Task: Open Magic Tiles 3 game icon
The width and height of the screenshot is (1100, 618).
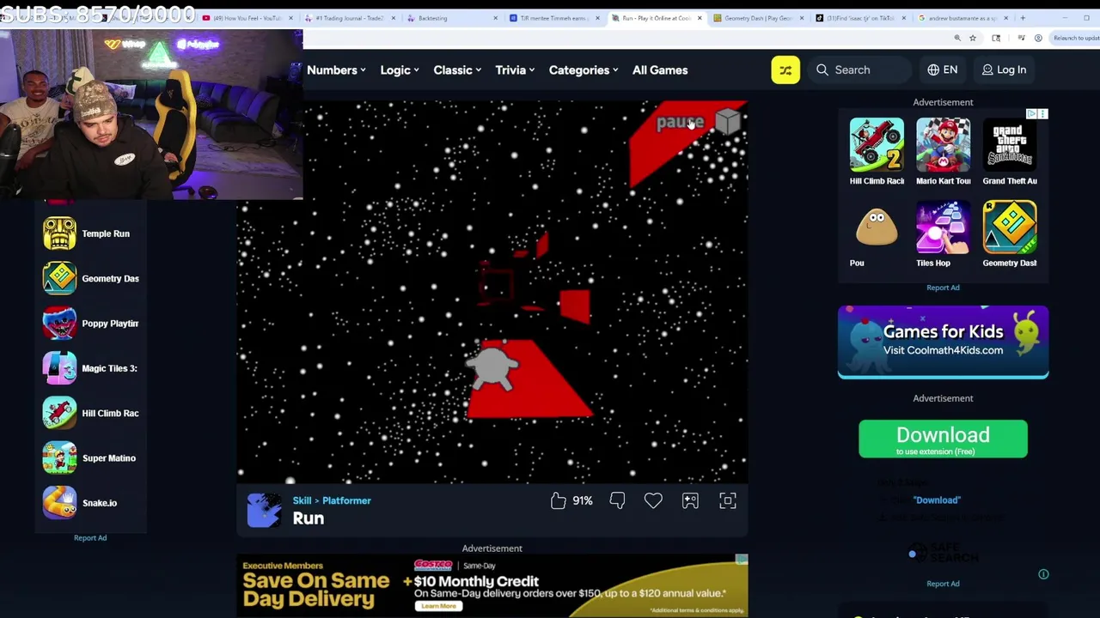Action: coord(59,368)
